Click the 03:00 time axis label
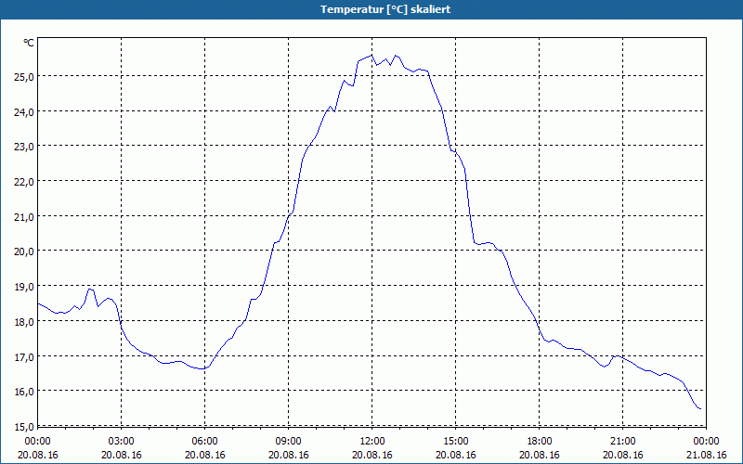The width and height of the screenshot is (743, 464). point(122,441)
